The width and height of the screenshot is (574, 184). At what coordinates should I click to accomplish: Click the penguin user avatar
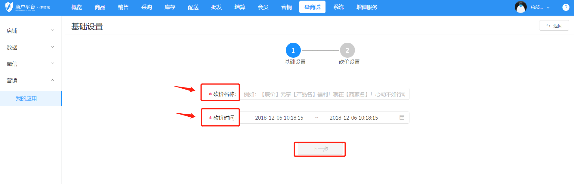pos(520,7)
